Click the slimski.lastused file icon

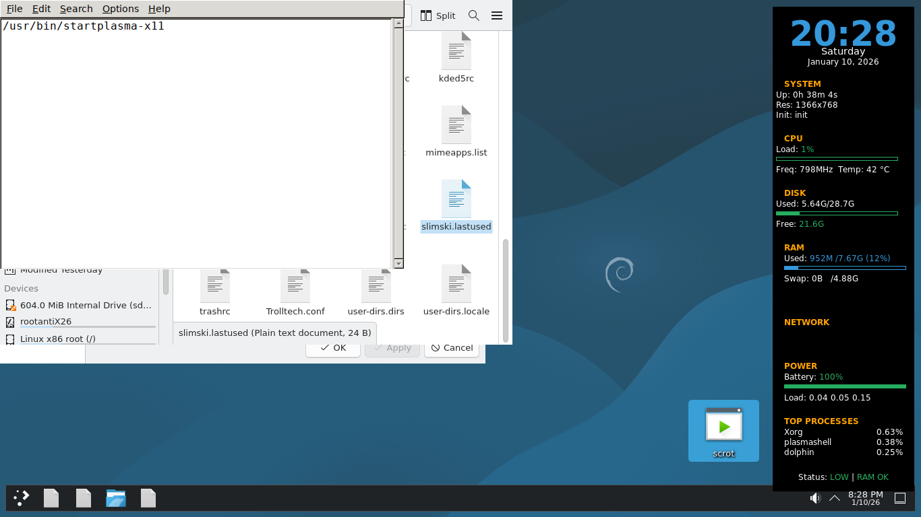(456, 199)
